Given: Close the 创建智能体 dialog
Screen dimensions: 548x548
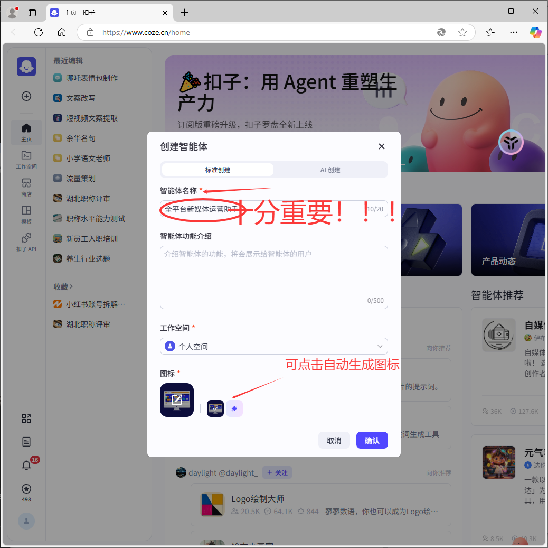Looking at the screenshot, I should click(382, 146).
